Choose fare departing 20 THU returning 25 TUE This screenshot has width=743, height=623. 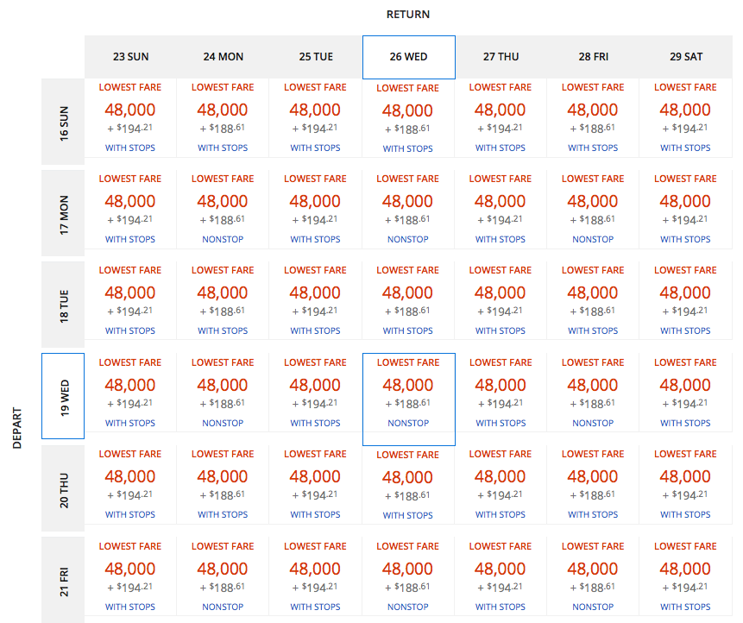(x=315, y=485)
